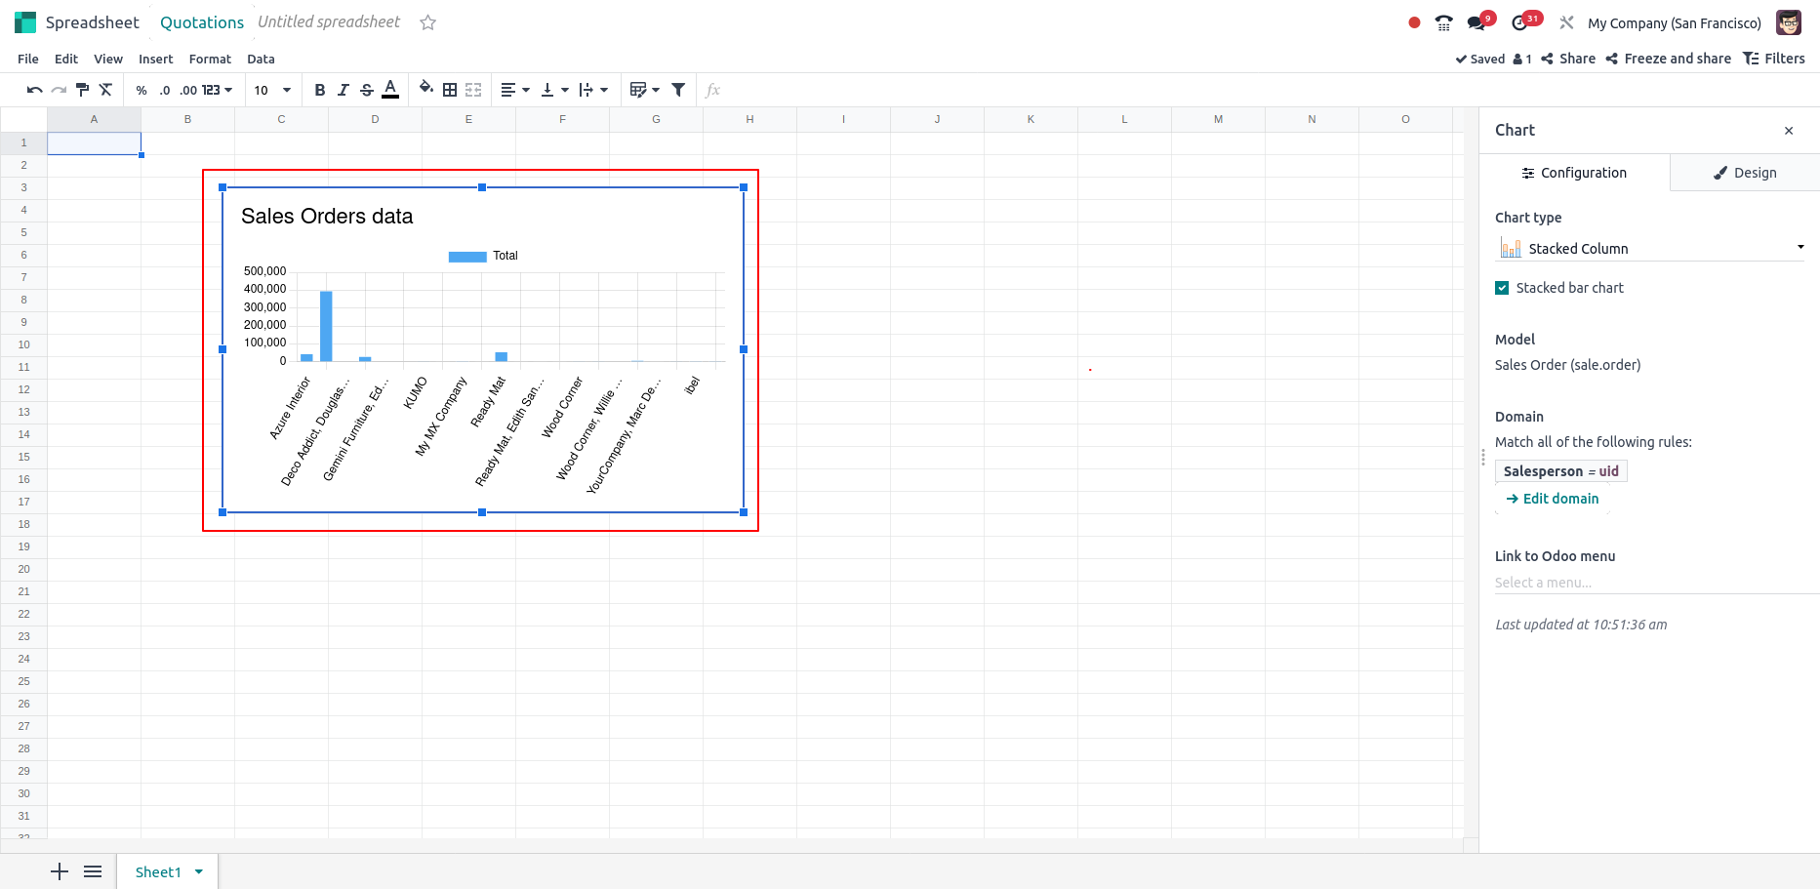Select the Paint format tool
The image size is (1820, 889).
click(82, 90)
